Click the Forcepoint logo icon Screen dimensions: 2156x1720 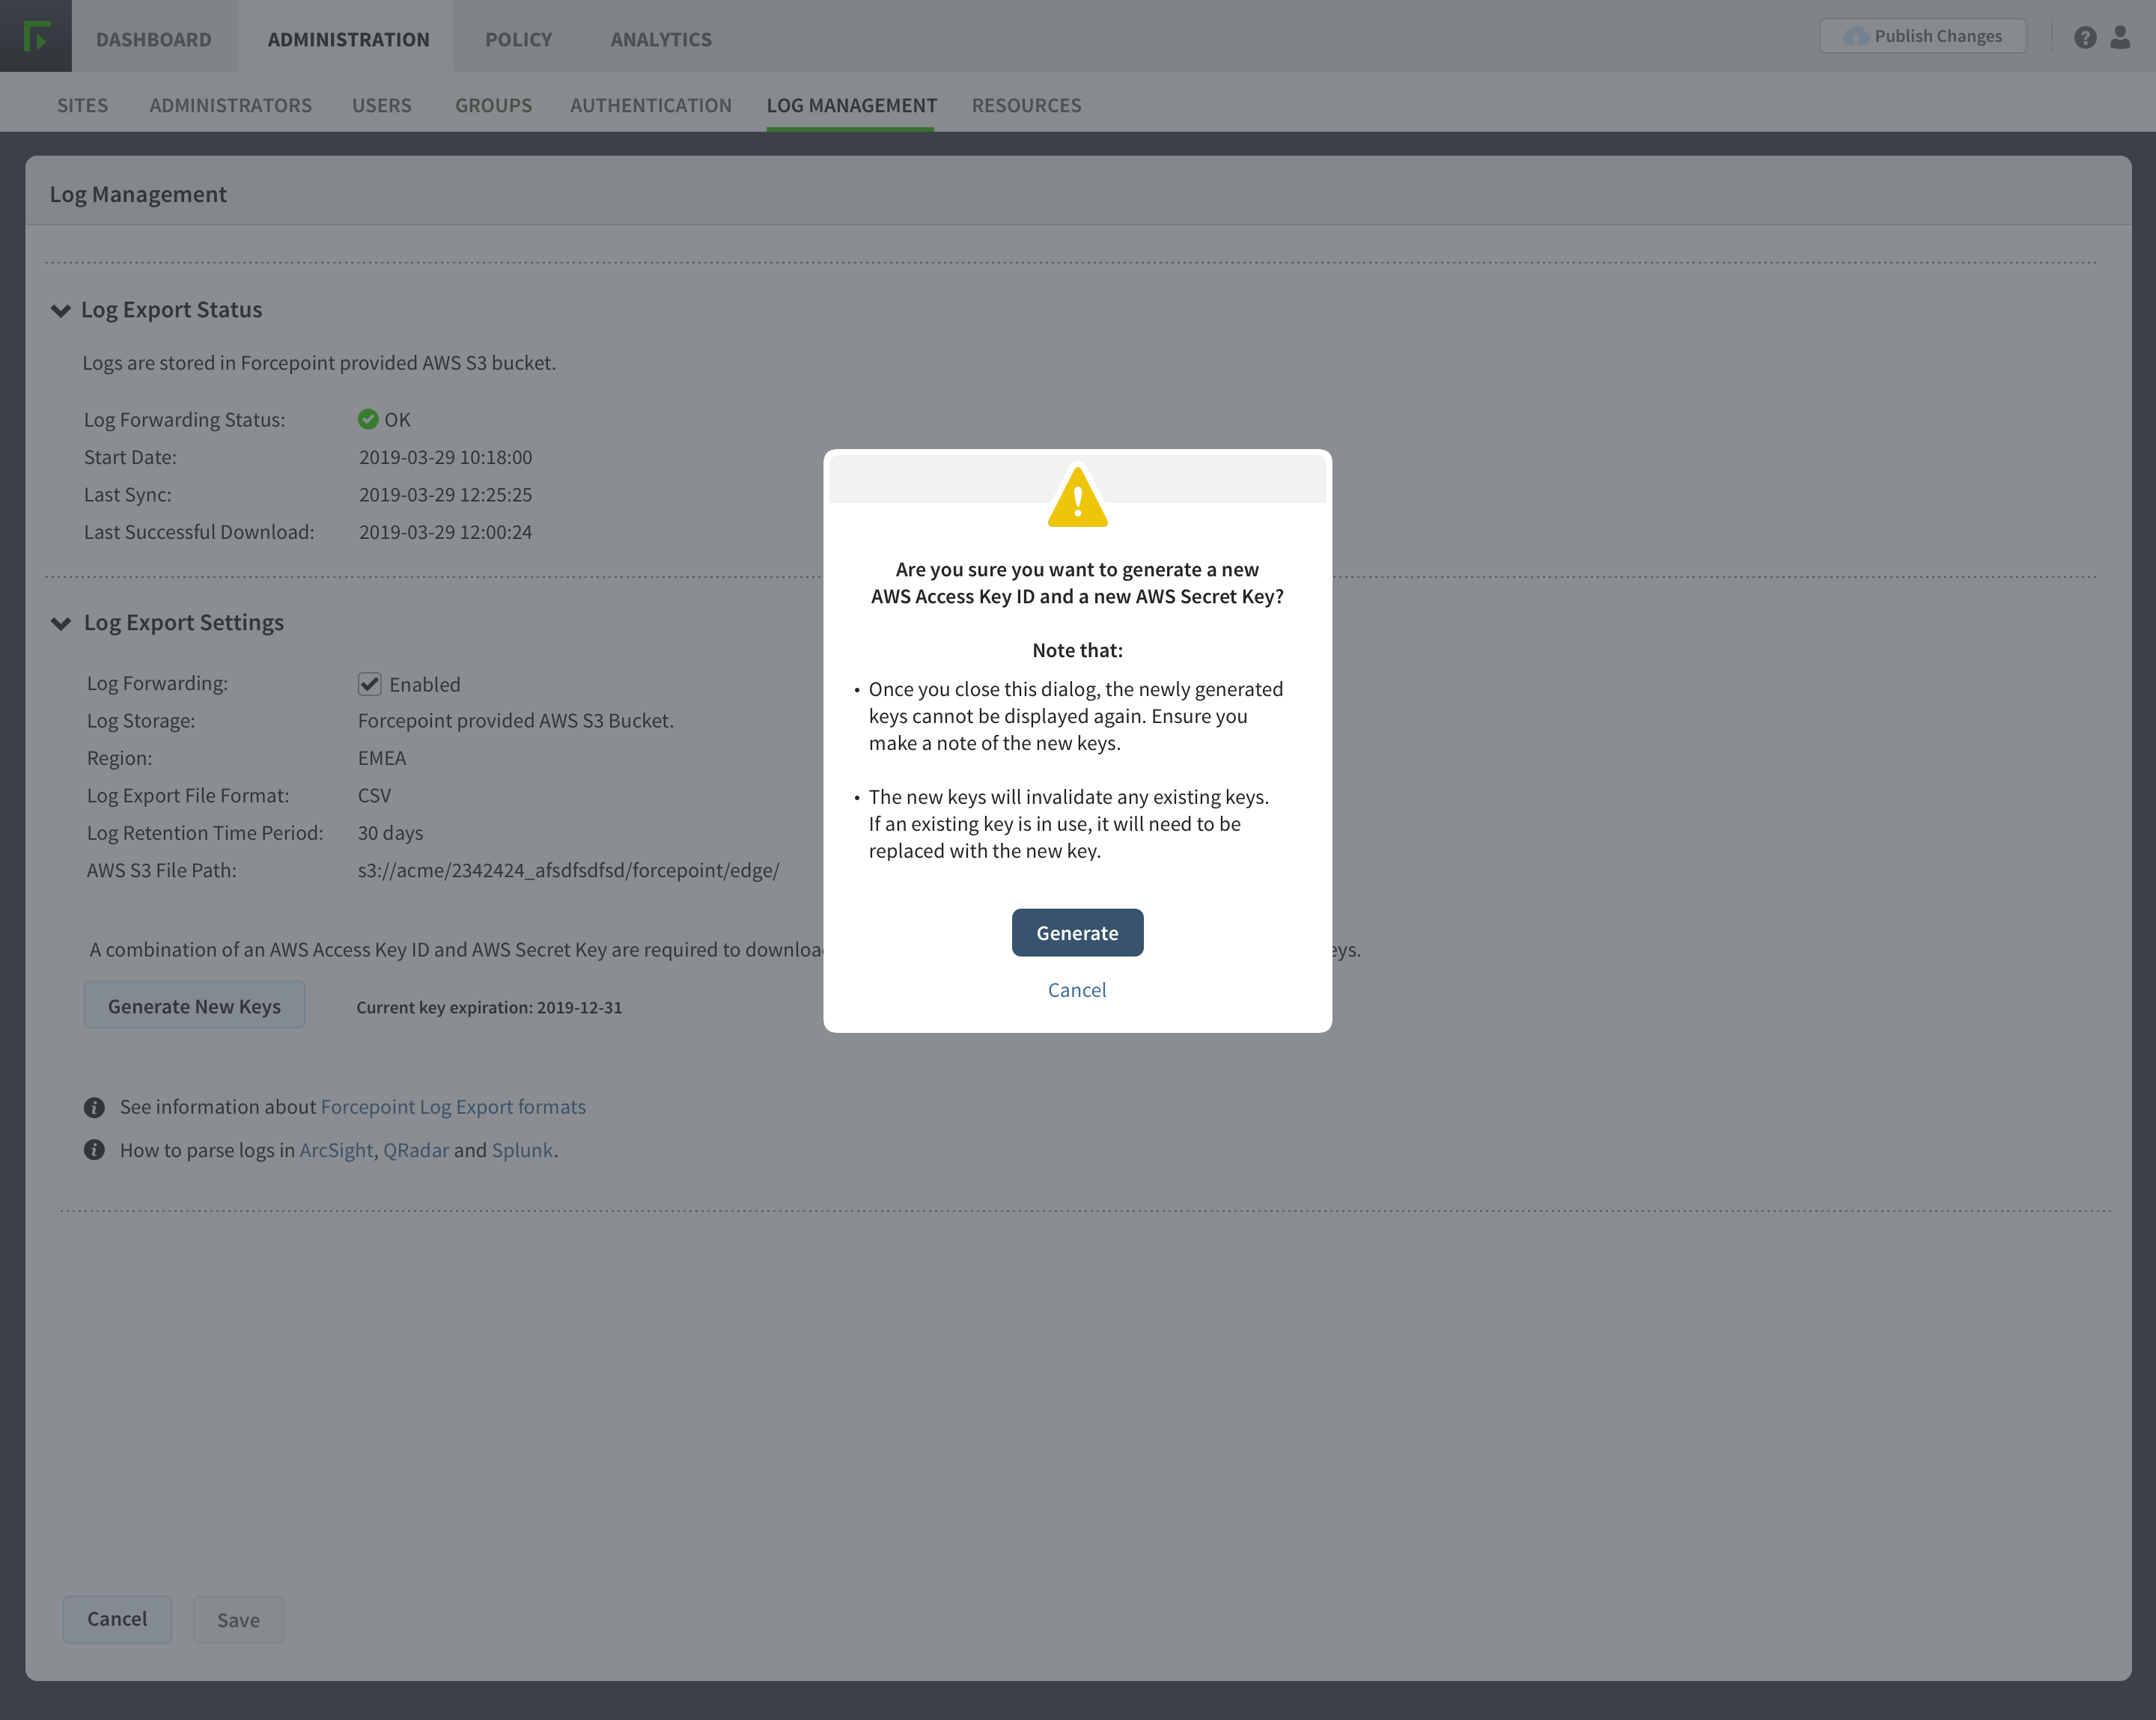pyautogui.click(x=36, y=36)
